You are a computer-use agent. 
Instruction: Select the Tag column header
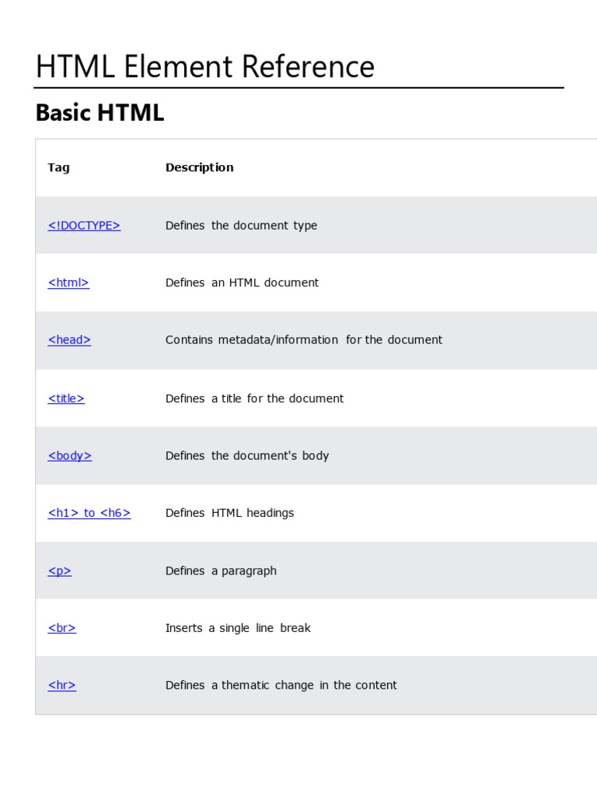tap(58, 167)
